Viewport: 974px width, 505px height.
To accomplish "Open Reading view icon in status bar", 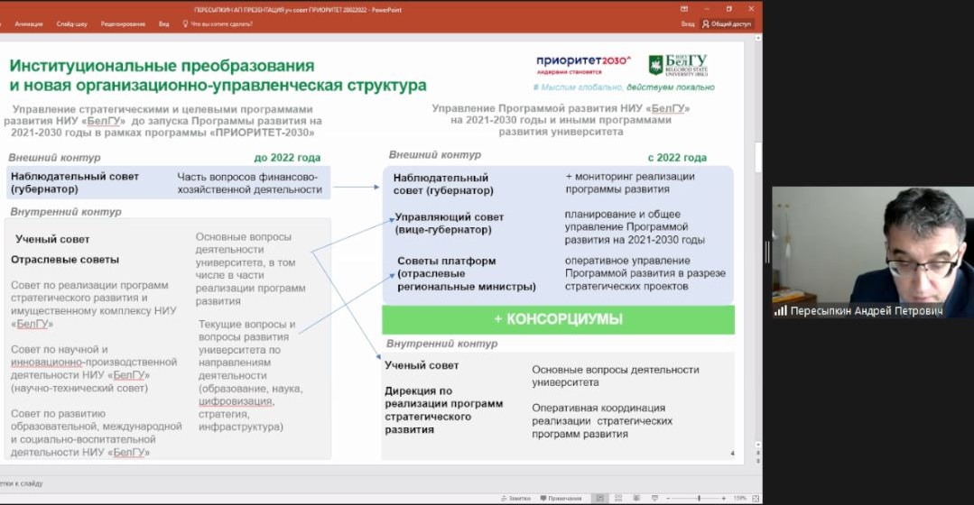I will pyautogui.click(x=637, y=498).
